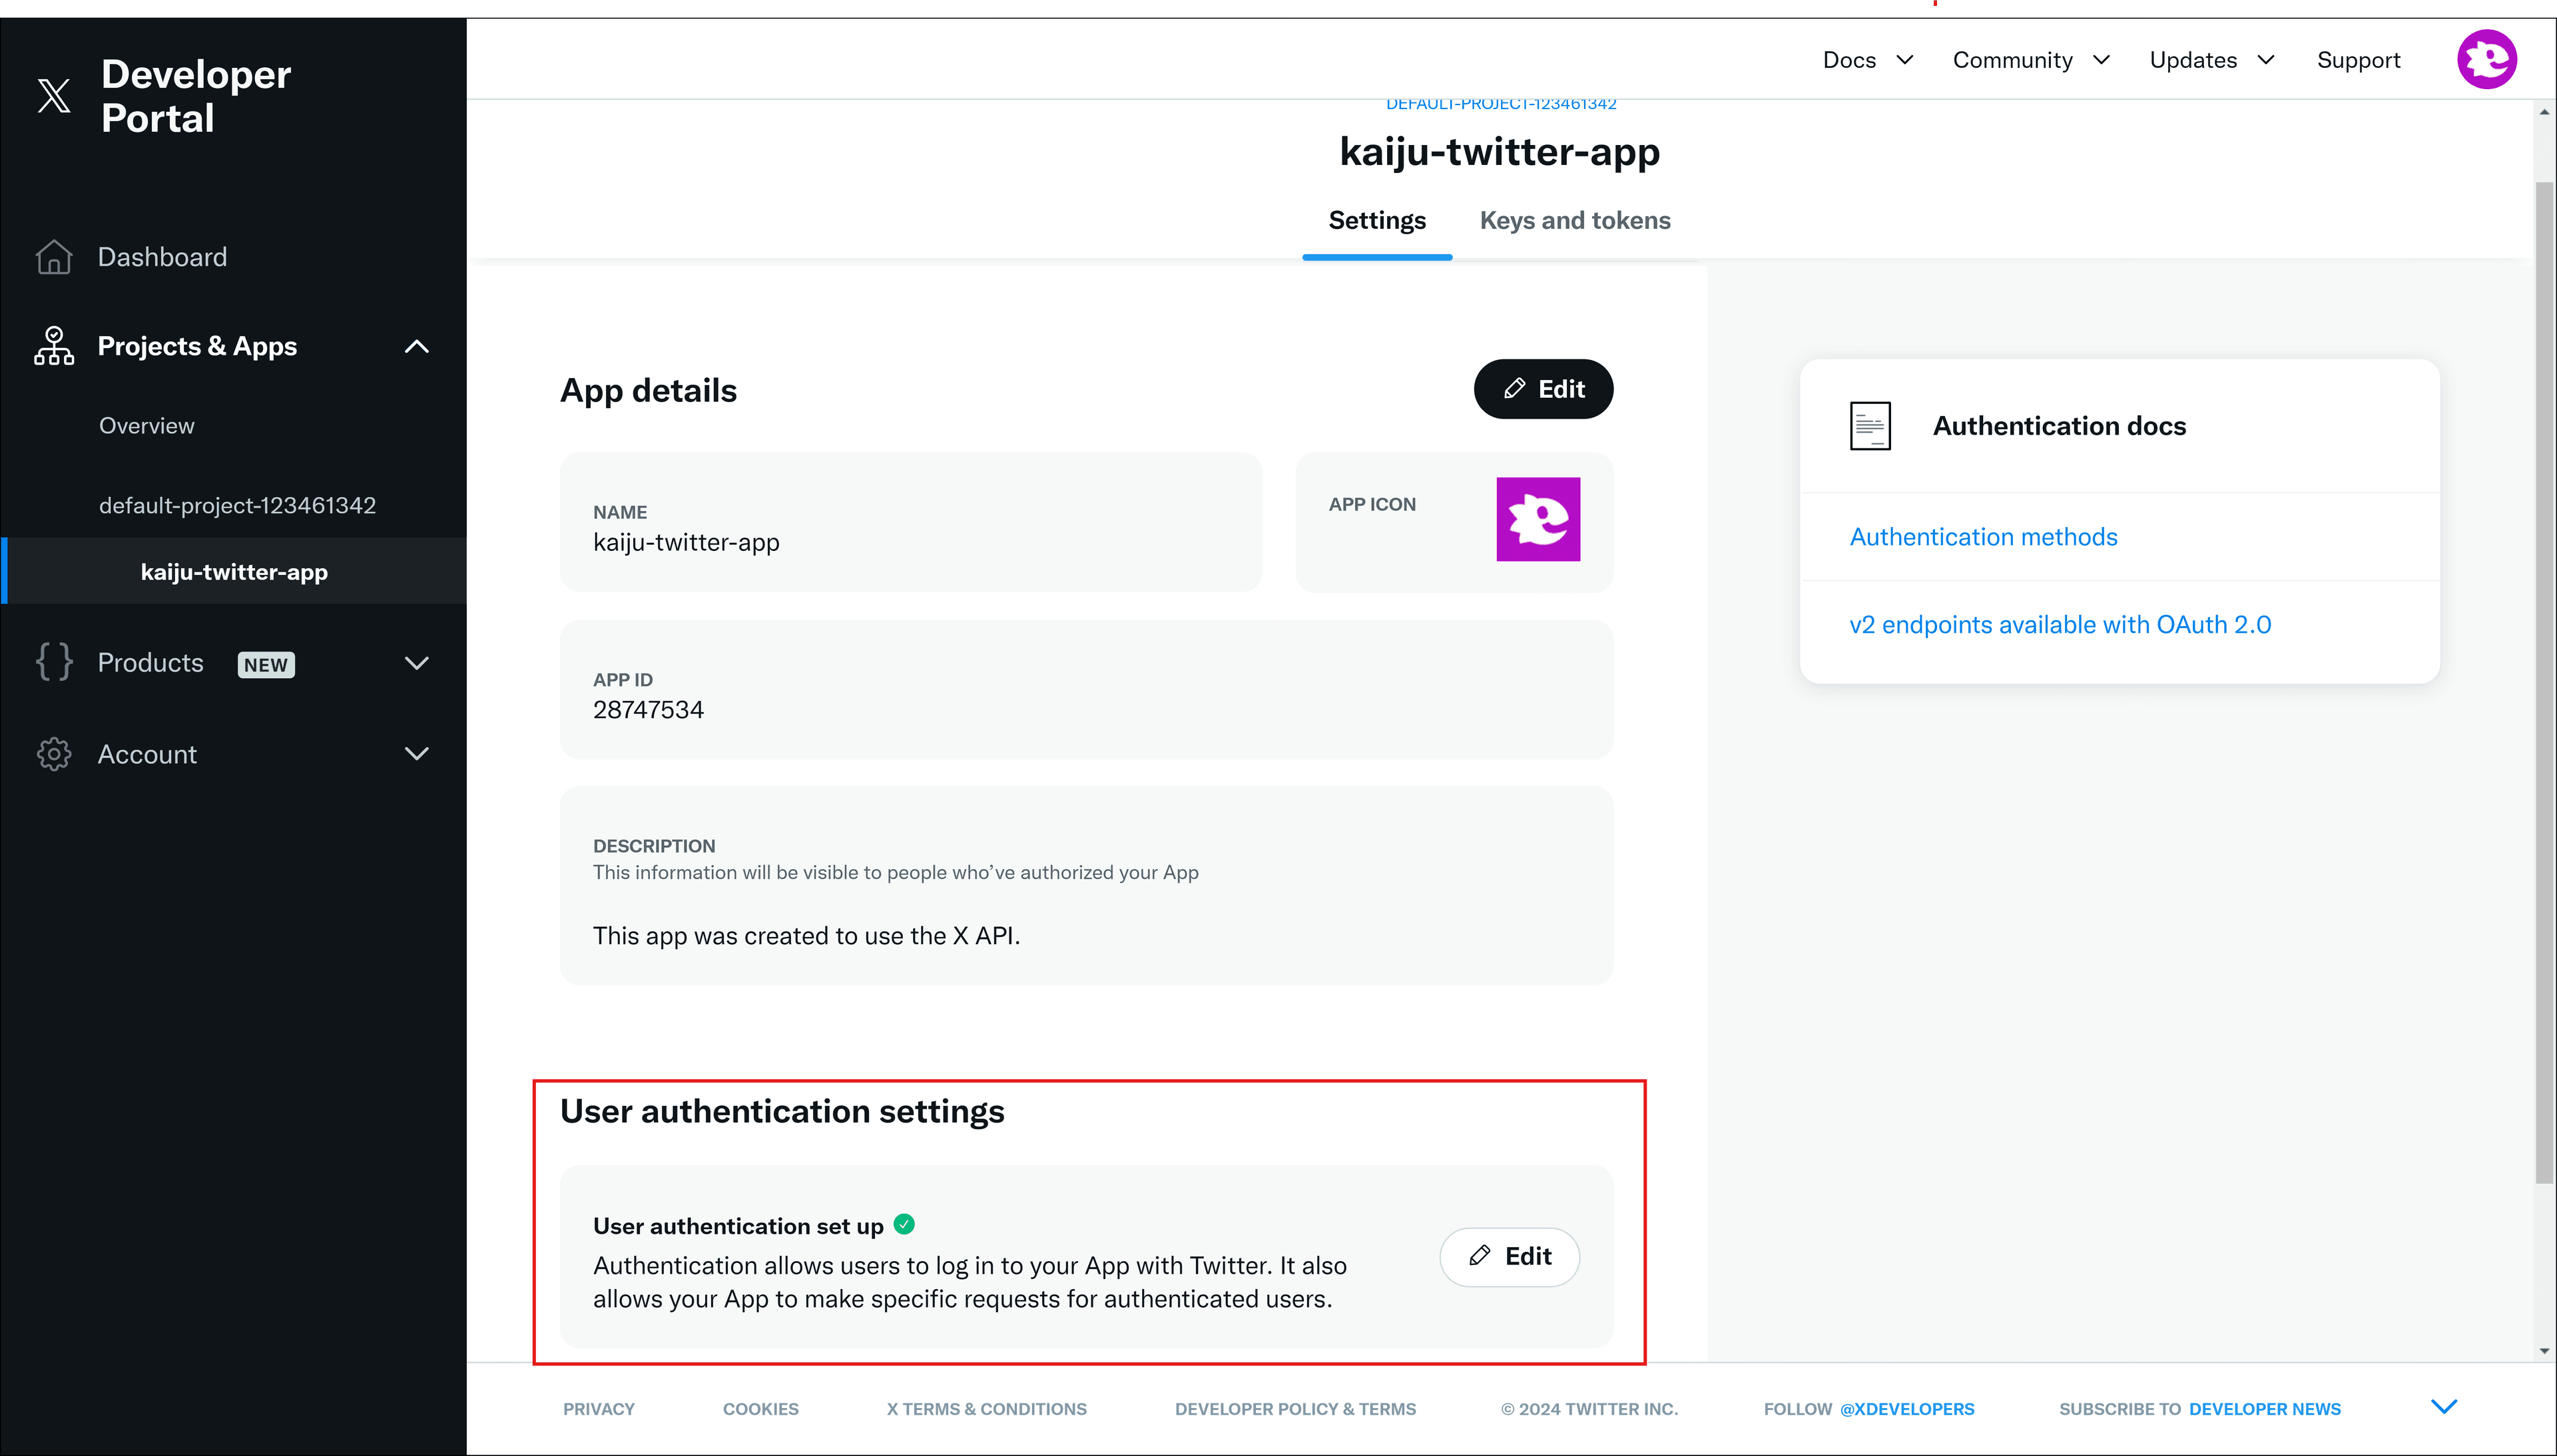Click the green check mark beside User authentication set up

click(904, 1224)
